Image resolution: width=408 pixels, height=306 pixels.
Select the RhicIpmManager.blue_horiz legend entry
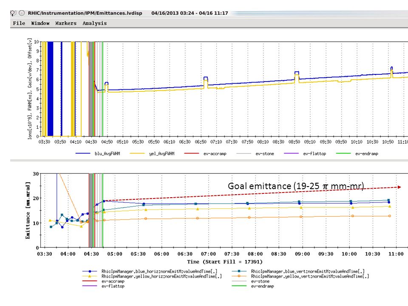[159, 272]
